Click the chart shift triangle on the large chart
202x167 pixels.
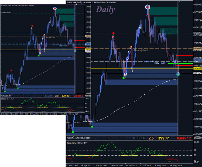pyautogui.click(x=180, y=1)
